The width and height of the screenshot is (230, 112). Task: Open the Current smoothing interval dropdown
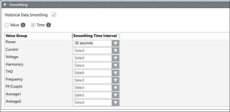pyautogui.click(x=115, y=50)
